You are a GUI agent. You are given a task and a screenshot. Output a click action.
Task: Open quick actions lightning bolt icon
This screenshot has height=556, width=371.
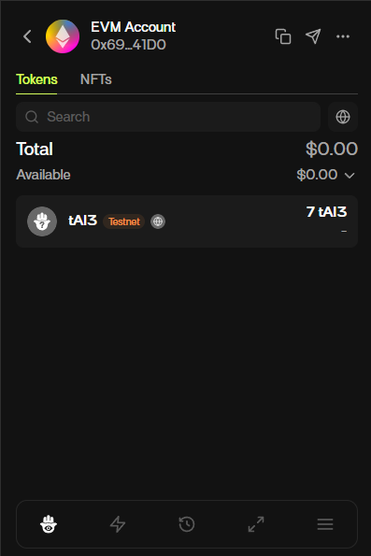[118, 524]
